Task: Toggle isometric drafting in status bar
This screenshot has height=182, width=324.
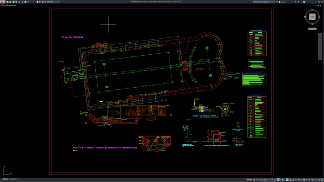Action: click(270, 180)
